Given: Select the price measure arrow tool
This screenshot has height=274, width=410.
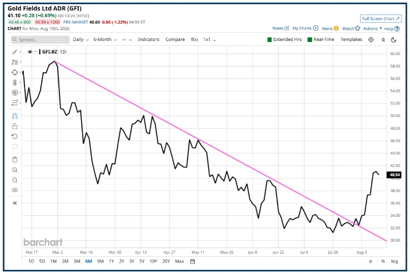Looking at the screenshot, I should pyautogui.click(x=15, y=83).
